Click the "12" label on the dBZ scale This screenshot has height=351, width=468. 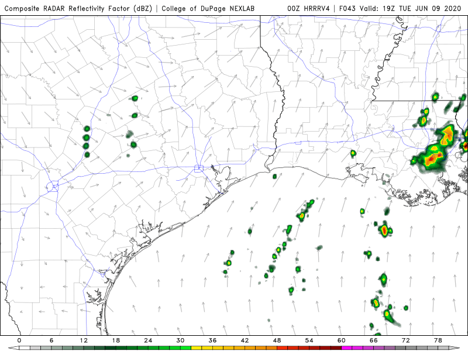(x=84, y=340)
